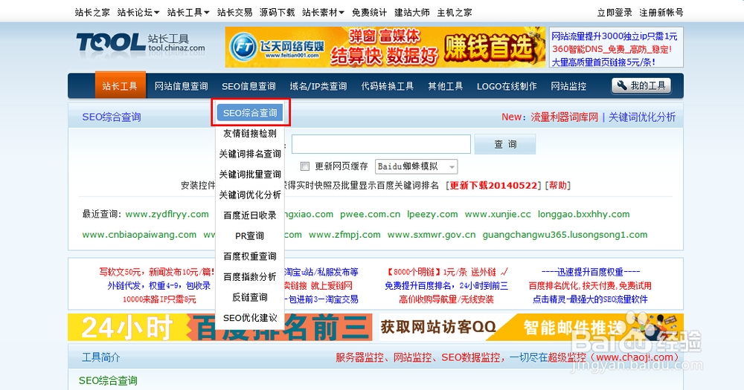
Task: Open 关键词优化分析 link beside New
Action: pos(642,117)
